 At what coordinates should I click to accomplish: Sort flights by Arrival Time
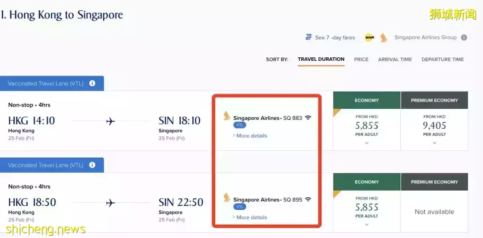[395, 59]
